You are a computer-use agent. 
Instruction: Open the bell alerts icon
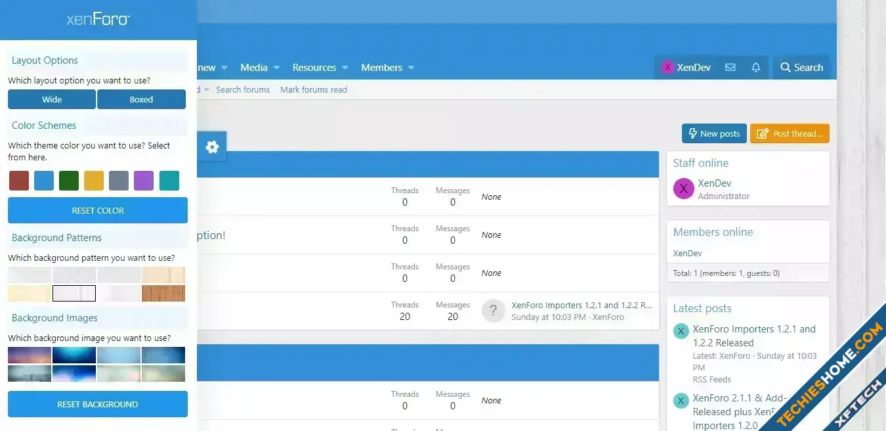point(755,68)
